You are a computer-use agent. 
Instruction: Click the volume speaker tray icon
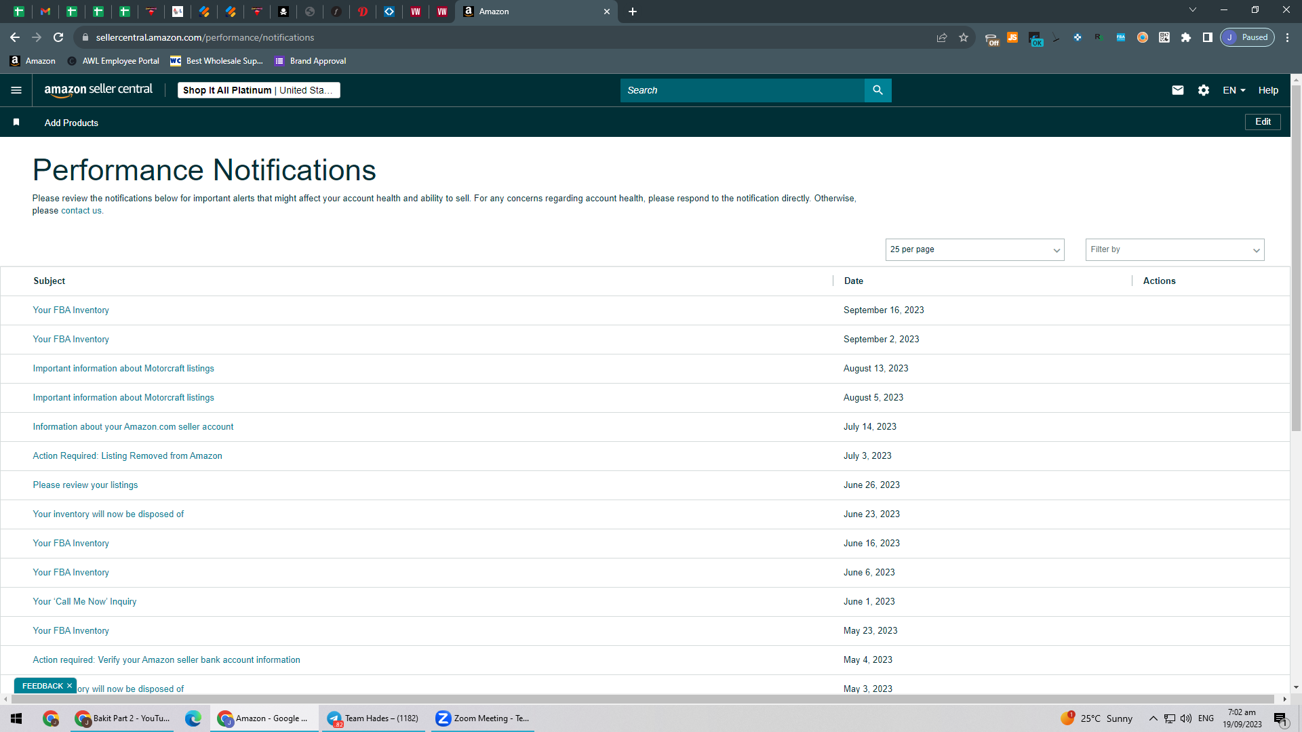pyautogui.click(x=1186, y=718)
